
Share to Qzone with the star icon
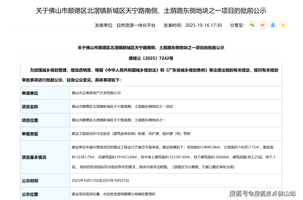click(283, 25)
